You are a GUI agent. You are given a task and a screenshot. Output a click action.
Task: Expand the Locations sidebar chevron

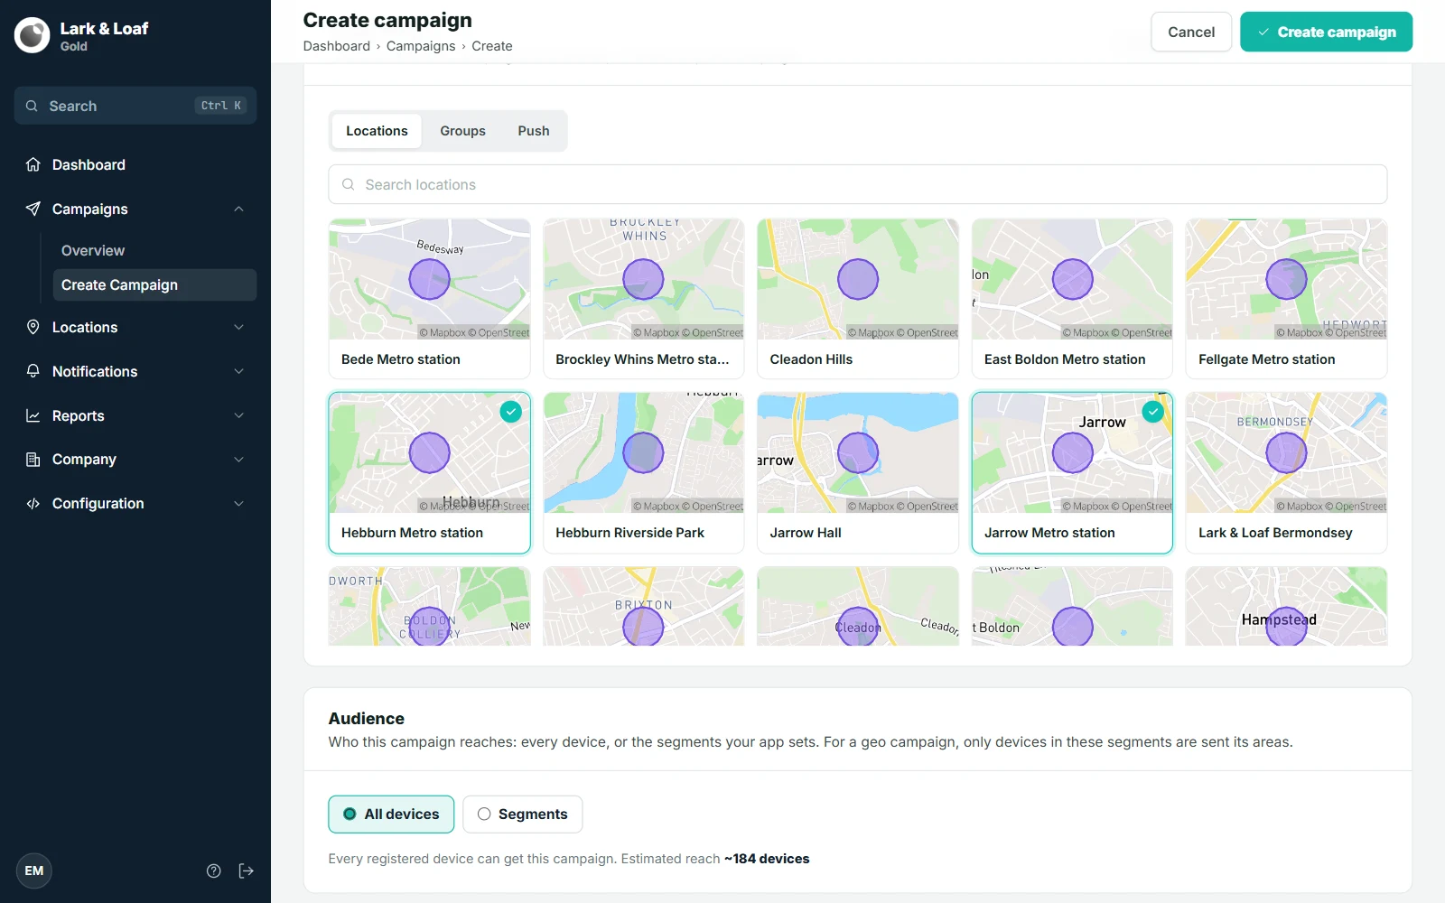tap(238, 327)
